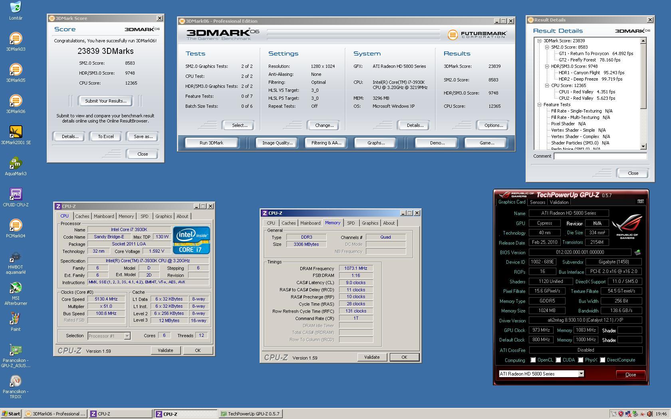This screenshot has width=671, height=419.
Task: Select GT1 - Return To Proxycon row
Action: click(x=596, y=53)
